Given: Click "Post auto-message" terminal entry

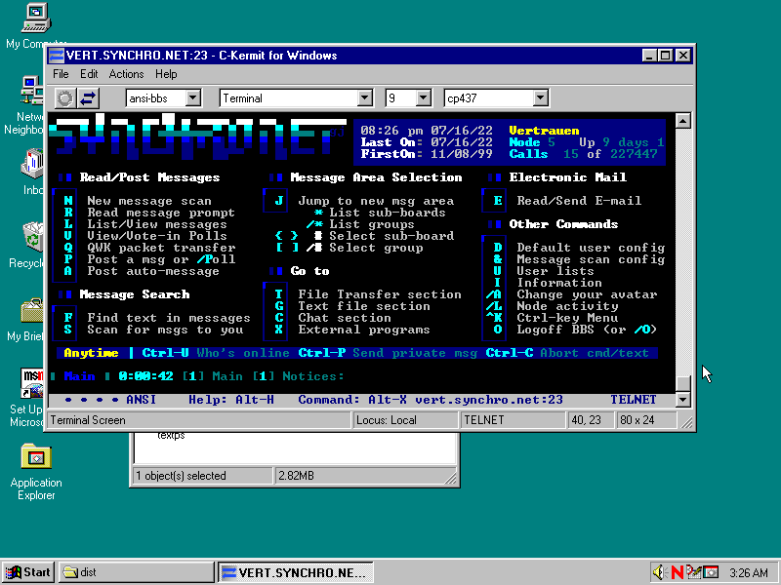Looking at the screenshot, I should point(153,271).
